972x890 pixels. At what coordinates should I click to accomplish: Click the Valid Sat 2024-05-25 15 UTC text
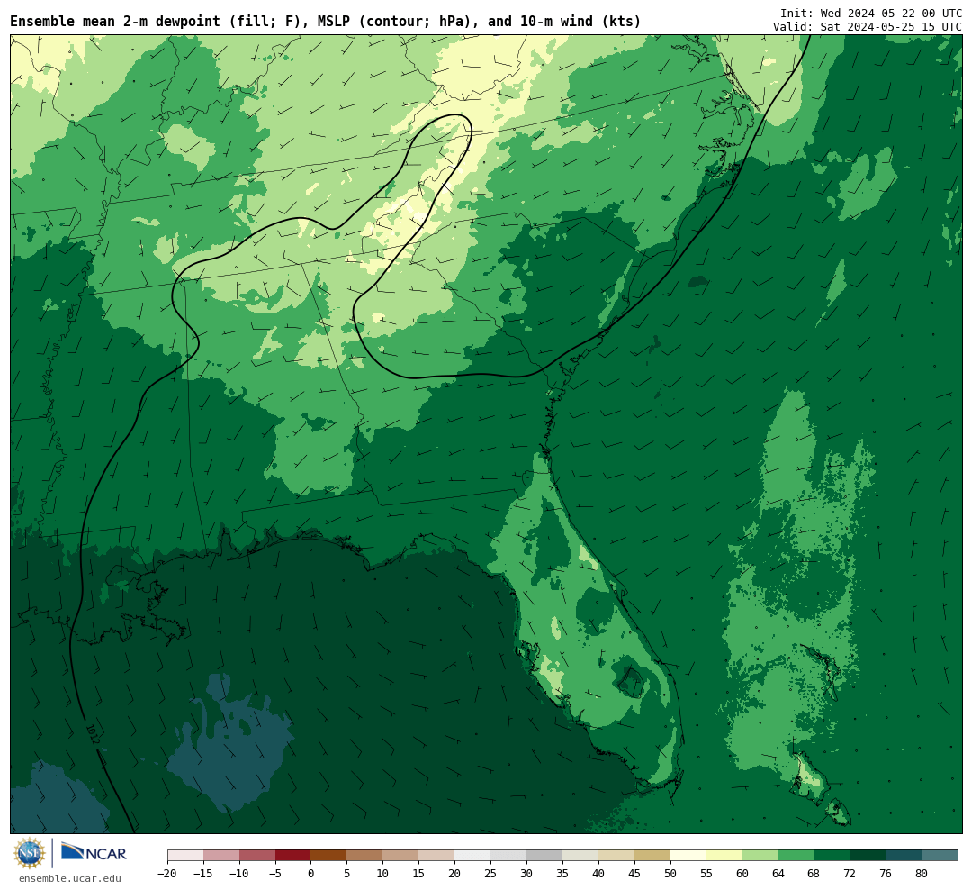click(x=868, y=27)
